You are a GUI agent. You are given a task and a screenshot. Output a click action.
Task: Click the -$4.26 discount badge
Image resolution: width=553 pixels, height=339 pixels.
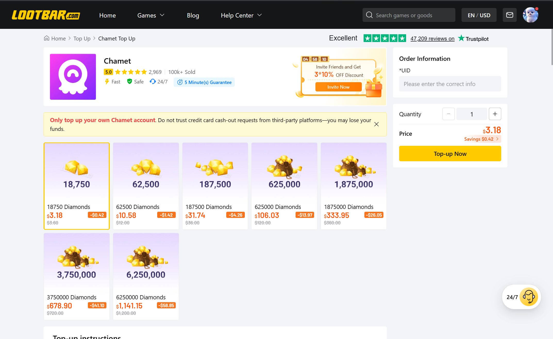coord(236,215)
